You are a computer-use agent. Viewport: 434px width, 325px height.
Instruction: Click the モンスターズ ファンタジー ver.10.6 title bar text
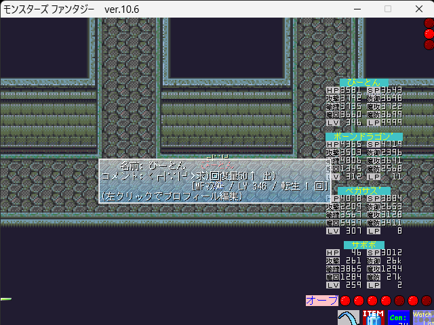tap(71, 9)
